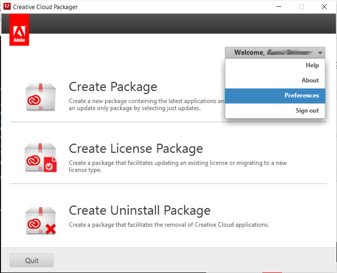Click the Create License Package title text
The width and height of the screenshot is (337, 273).
click(x=135, y=148)
